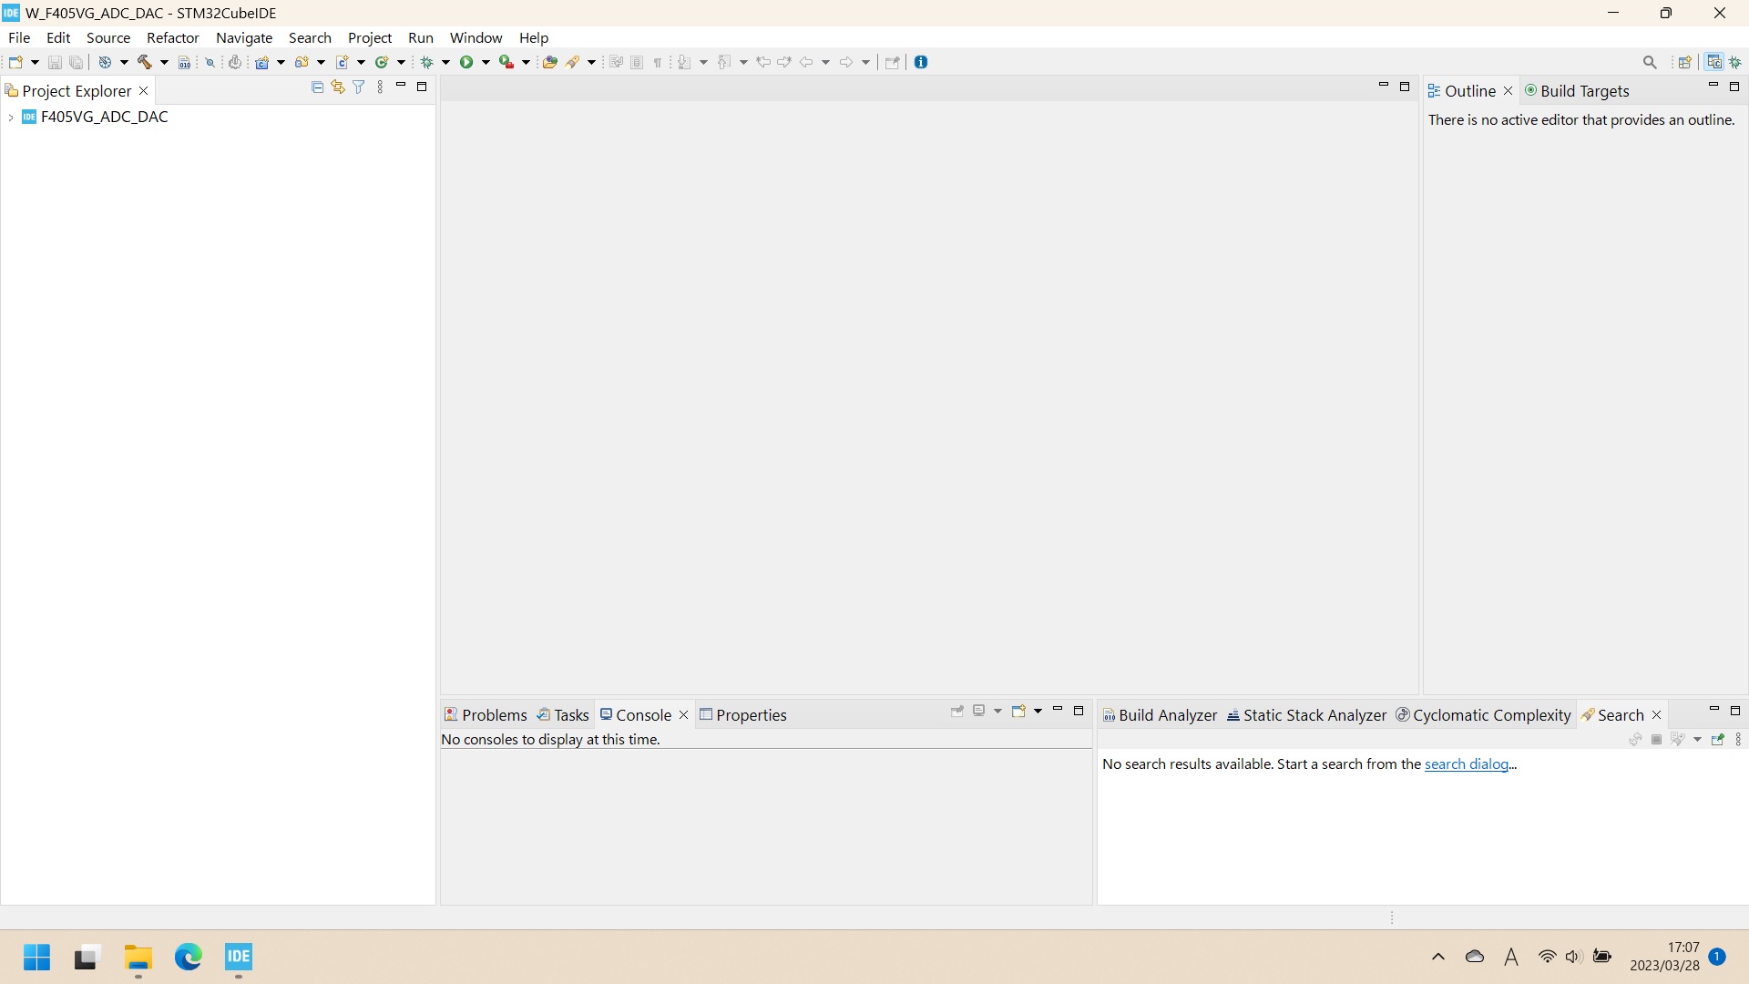Click the Cyclomatic Complexity tab
Screen dimensions: 1749x984
pyautogui.click(x=1492, y=713)
